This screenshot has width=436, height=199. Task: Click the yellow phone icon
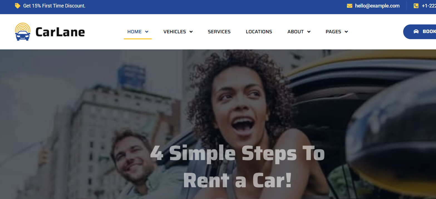(x=416, y=6)
